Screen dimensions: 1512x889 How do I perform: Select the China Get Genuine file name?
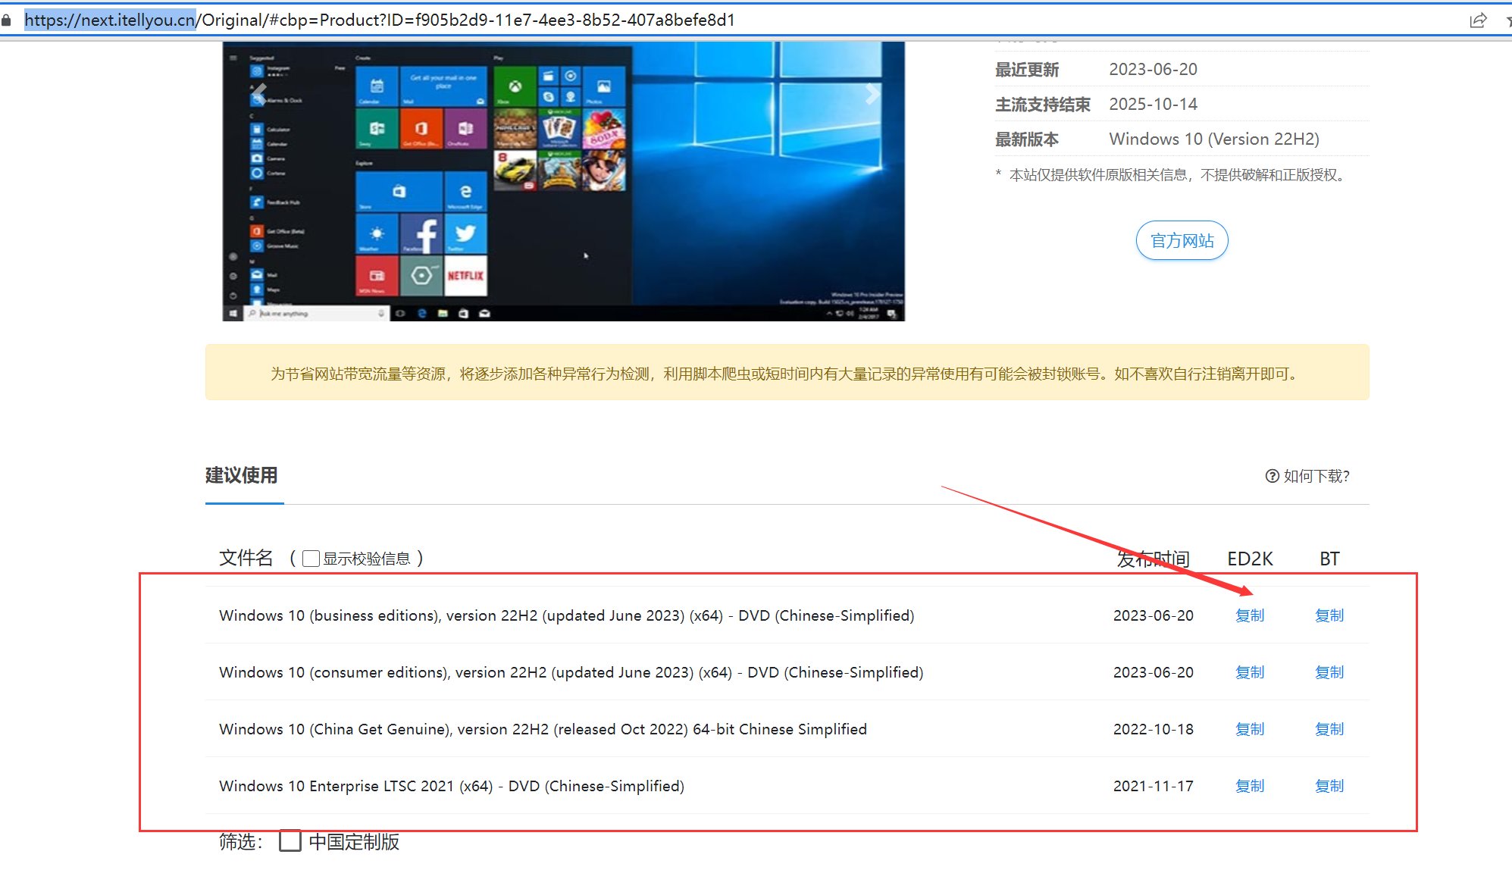543,729
